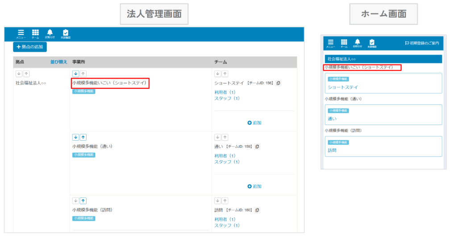Click 初期登録のご案内 link
457x238 pixels.
pos(422,43)
